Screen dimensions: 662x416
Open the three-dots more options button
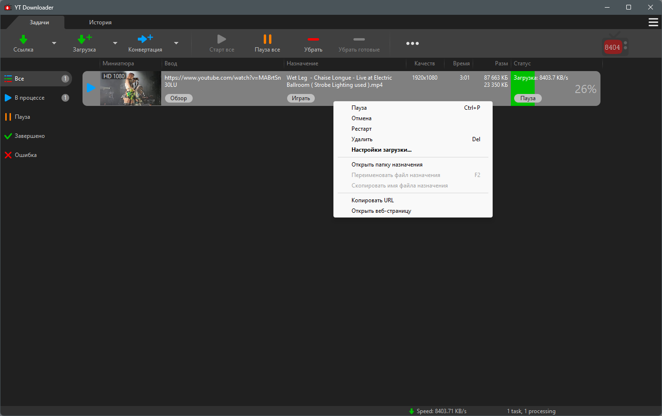(x=413, y=43)
